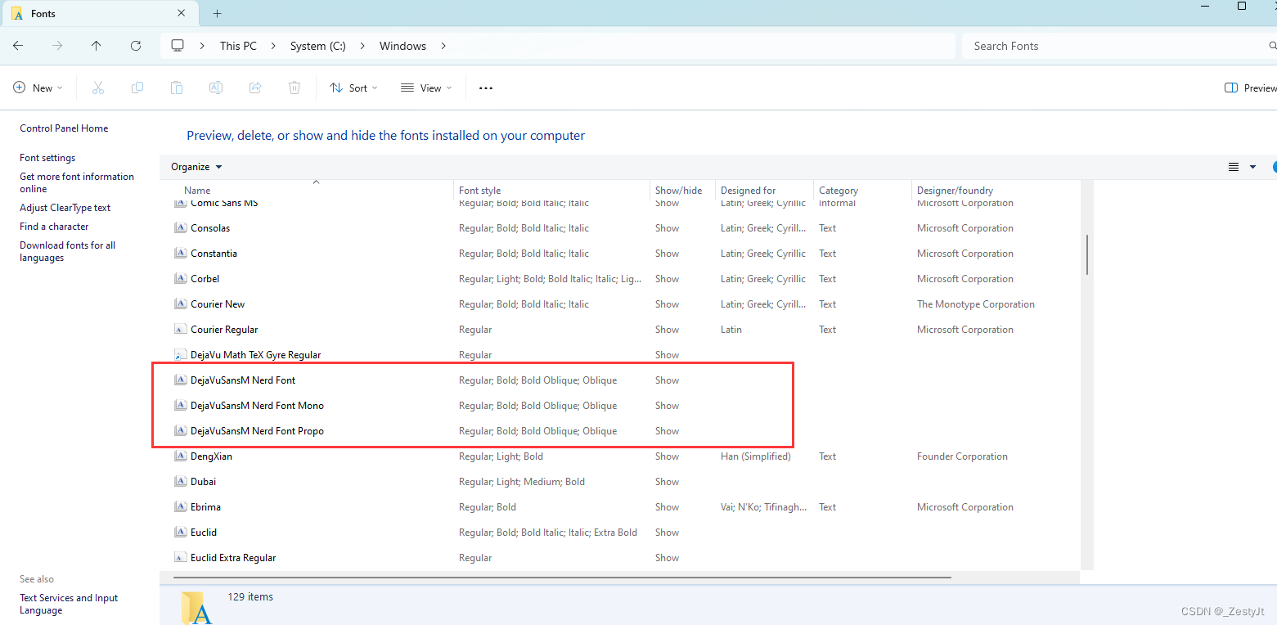The height and width of the screenshot is (625, 1277).
Task: Open Get more font information online
Action: 77,182
